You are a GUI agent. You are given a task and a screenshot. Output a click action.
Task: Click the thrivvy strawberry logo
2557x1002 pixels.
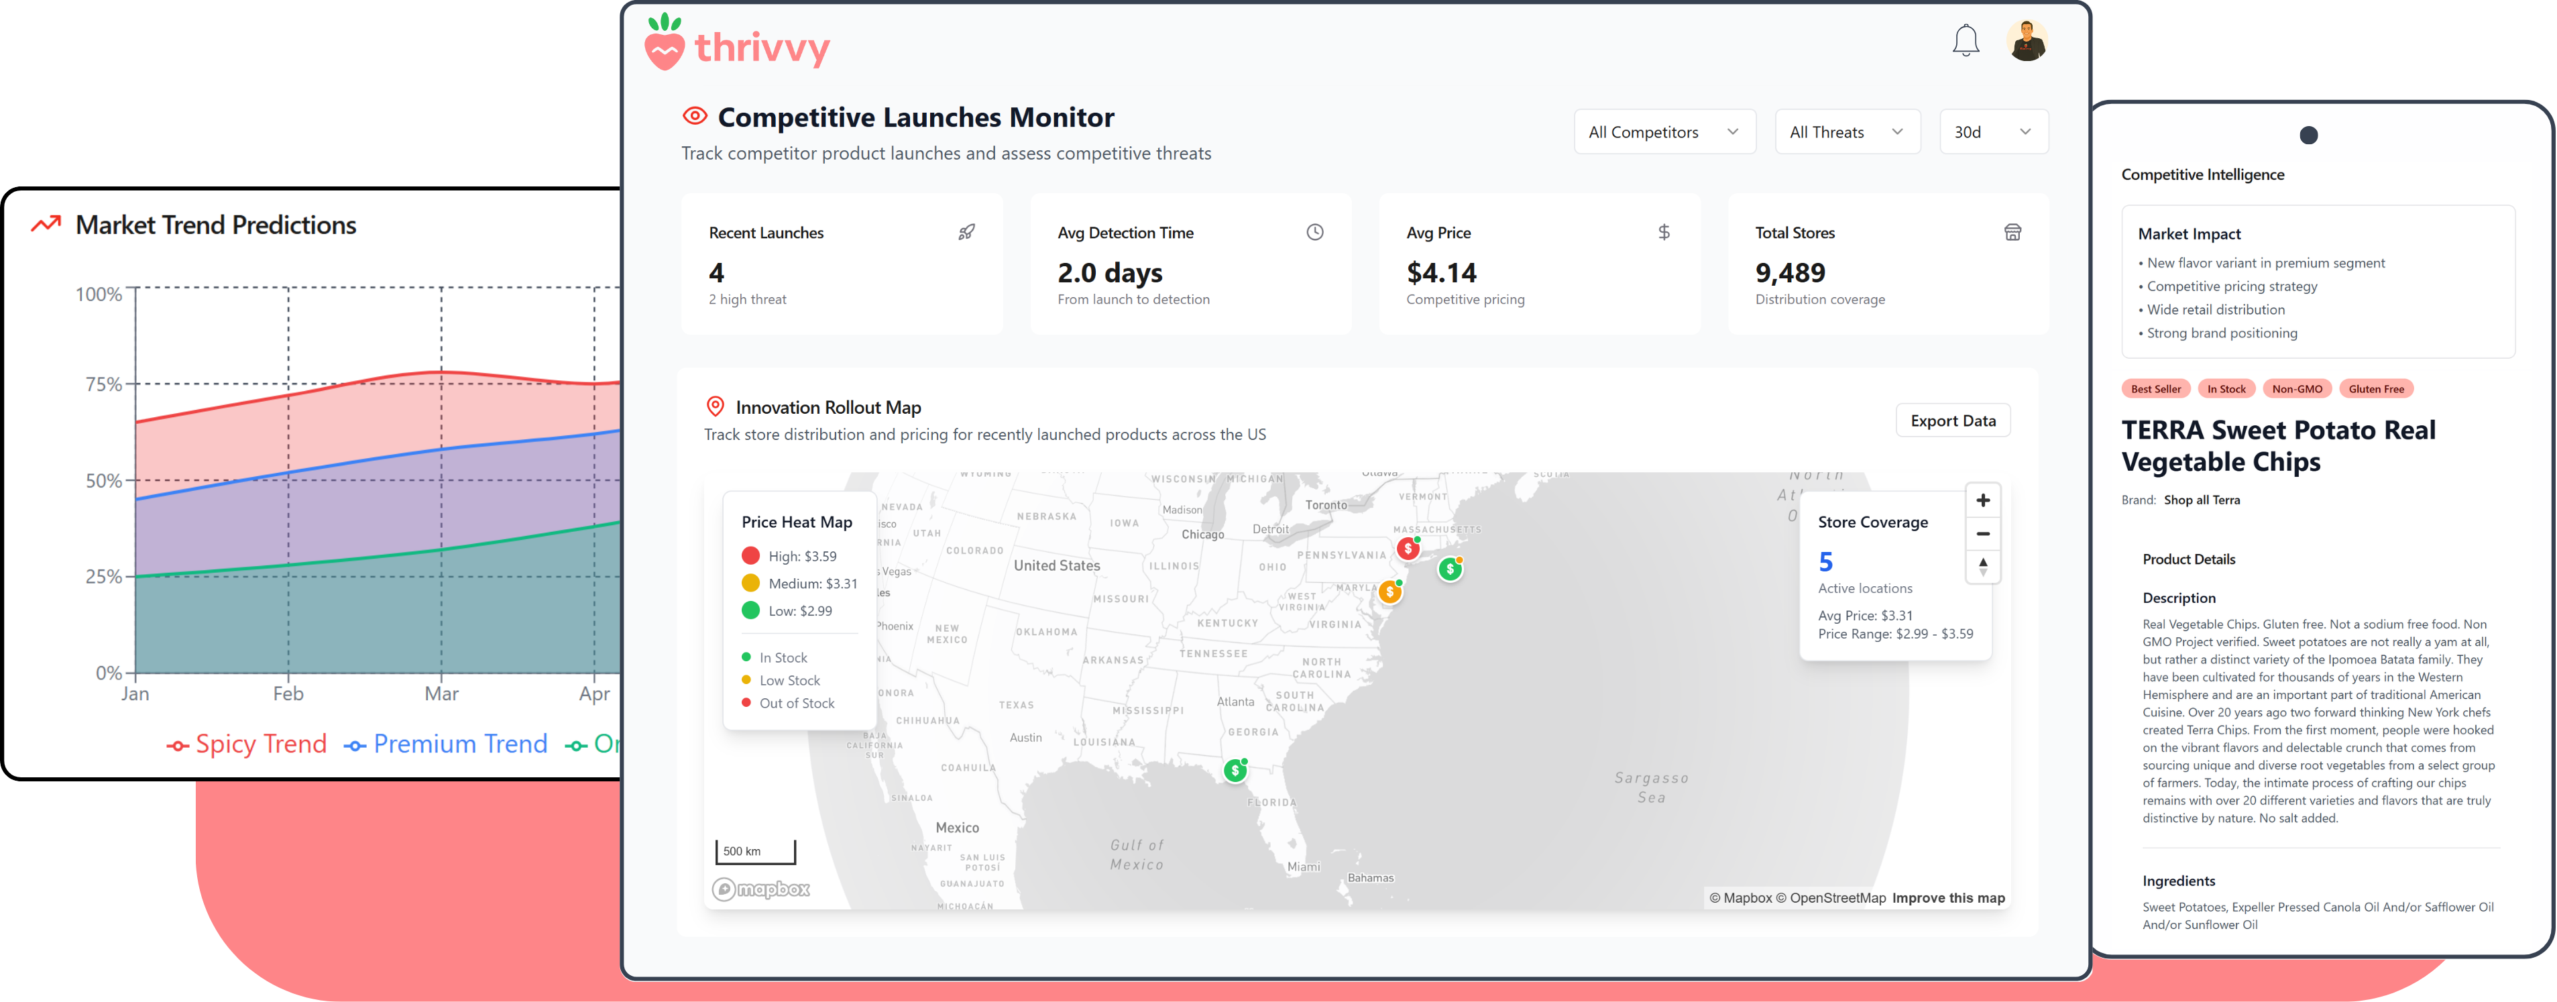coord(664,42)
